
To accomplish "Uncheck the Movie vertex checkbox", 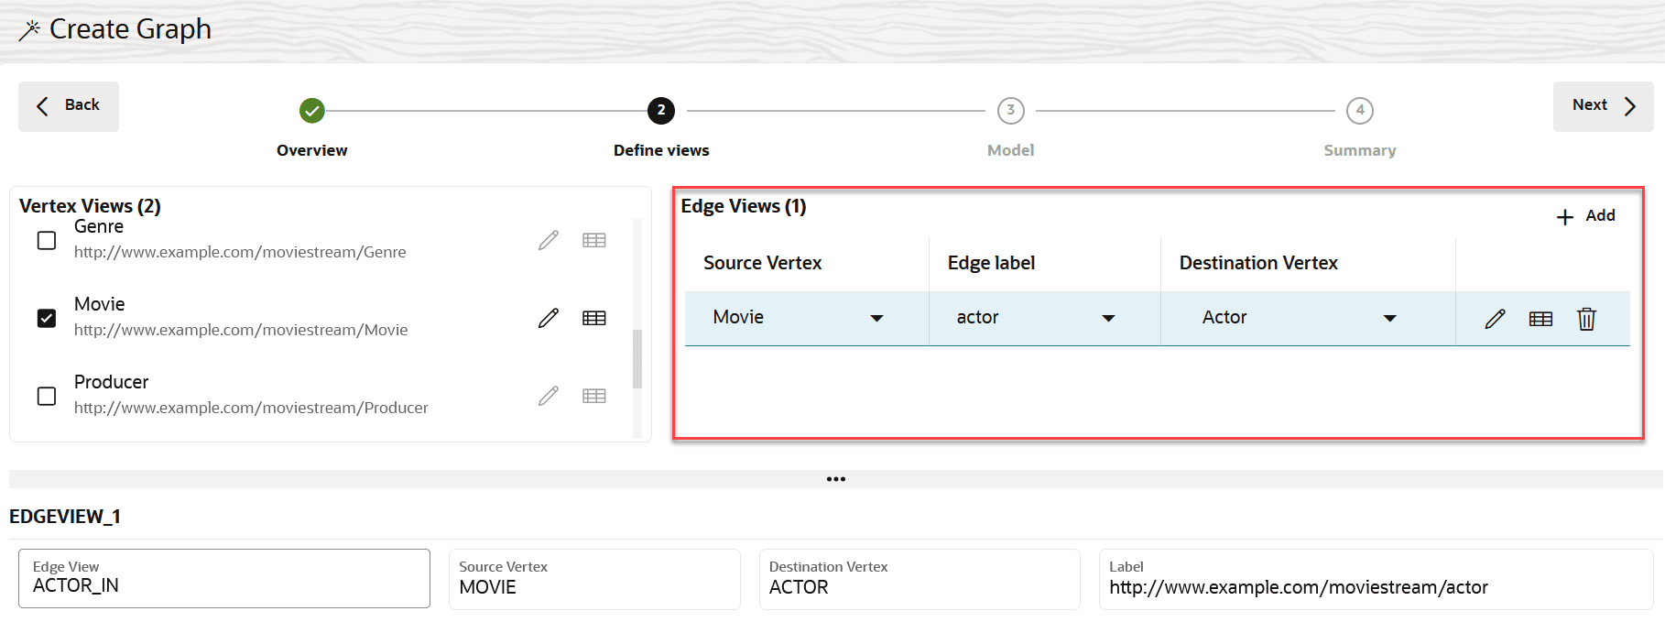I will 47,318.
